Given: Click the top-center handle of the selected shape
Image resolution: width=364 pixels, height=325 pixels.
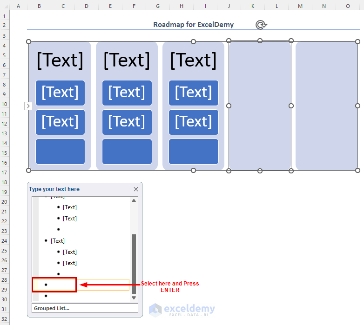Looking at the screenshot, I should pyautogui.click(x=260, y=41).
